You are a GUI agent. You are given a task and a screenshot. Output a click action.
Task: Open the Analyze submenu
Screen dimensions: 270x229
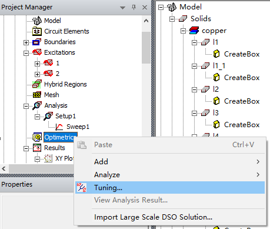tap(170, 175)
